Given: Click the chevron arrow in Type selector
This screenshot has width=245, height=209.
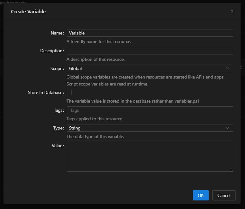Looking at the screenshot, I should 228,128.
